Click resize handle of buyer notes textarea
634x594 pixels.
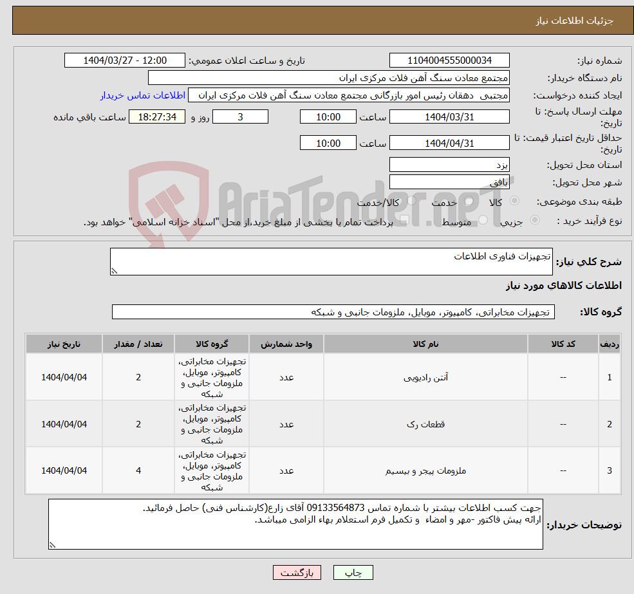click(x=52, y=546)
